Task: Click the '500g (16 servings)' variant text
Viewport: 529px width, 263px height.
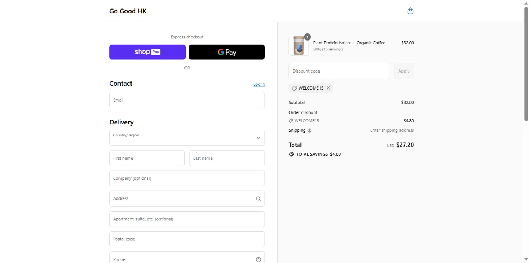Action: 328,49
